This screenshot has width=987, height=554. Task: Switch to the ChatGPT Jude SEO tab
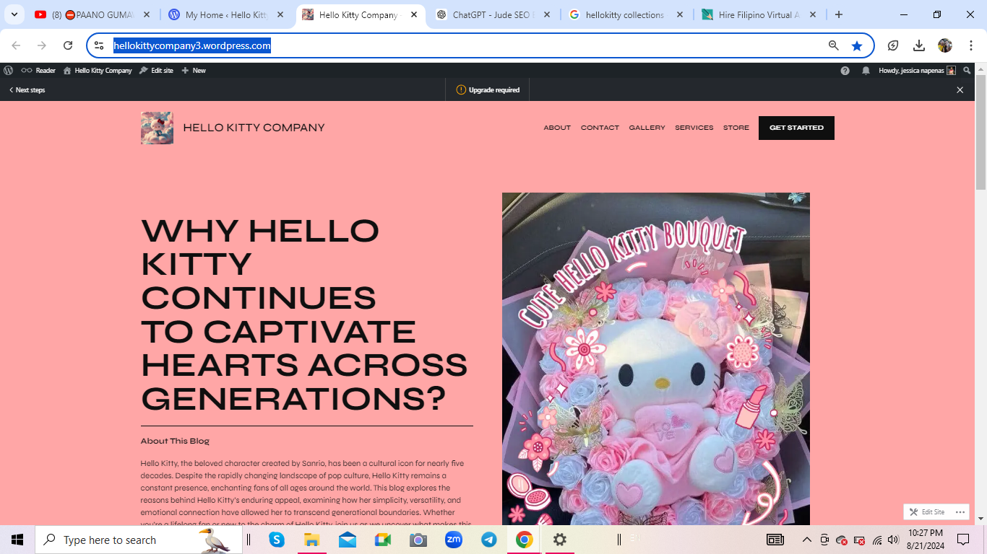tap(493, 14)
